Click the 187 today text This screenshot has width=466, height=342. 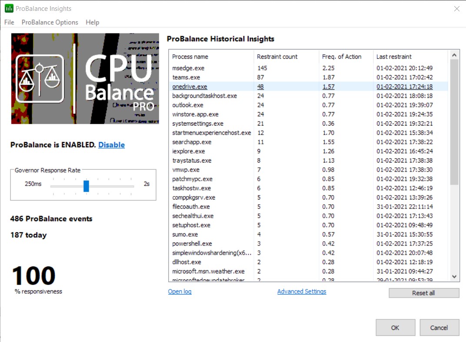click(x=29, y=235)
